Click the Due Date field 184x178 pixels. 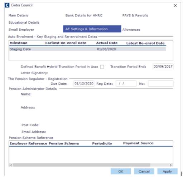84,83
